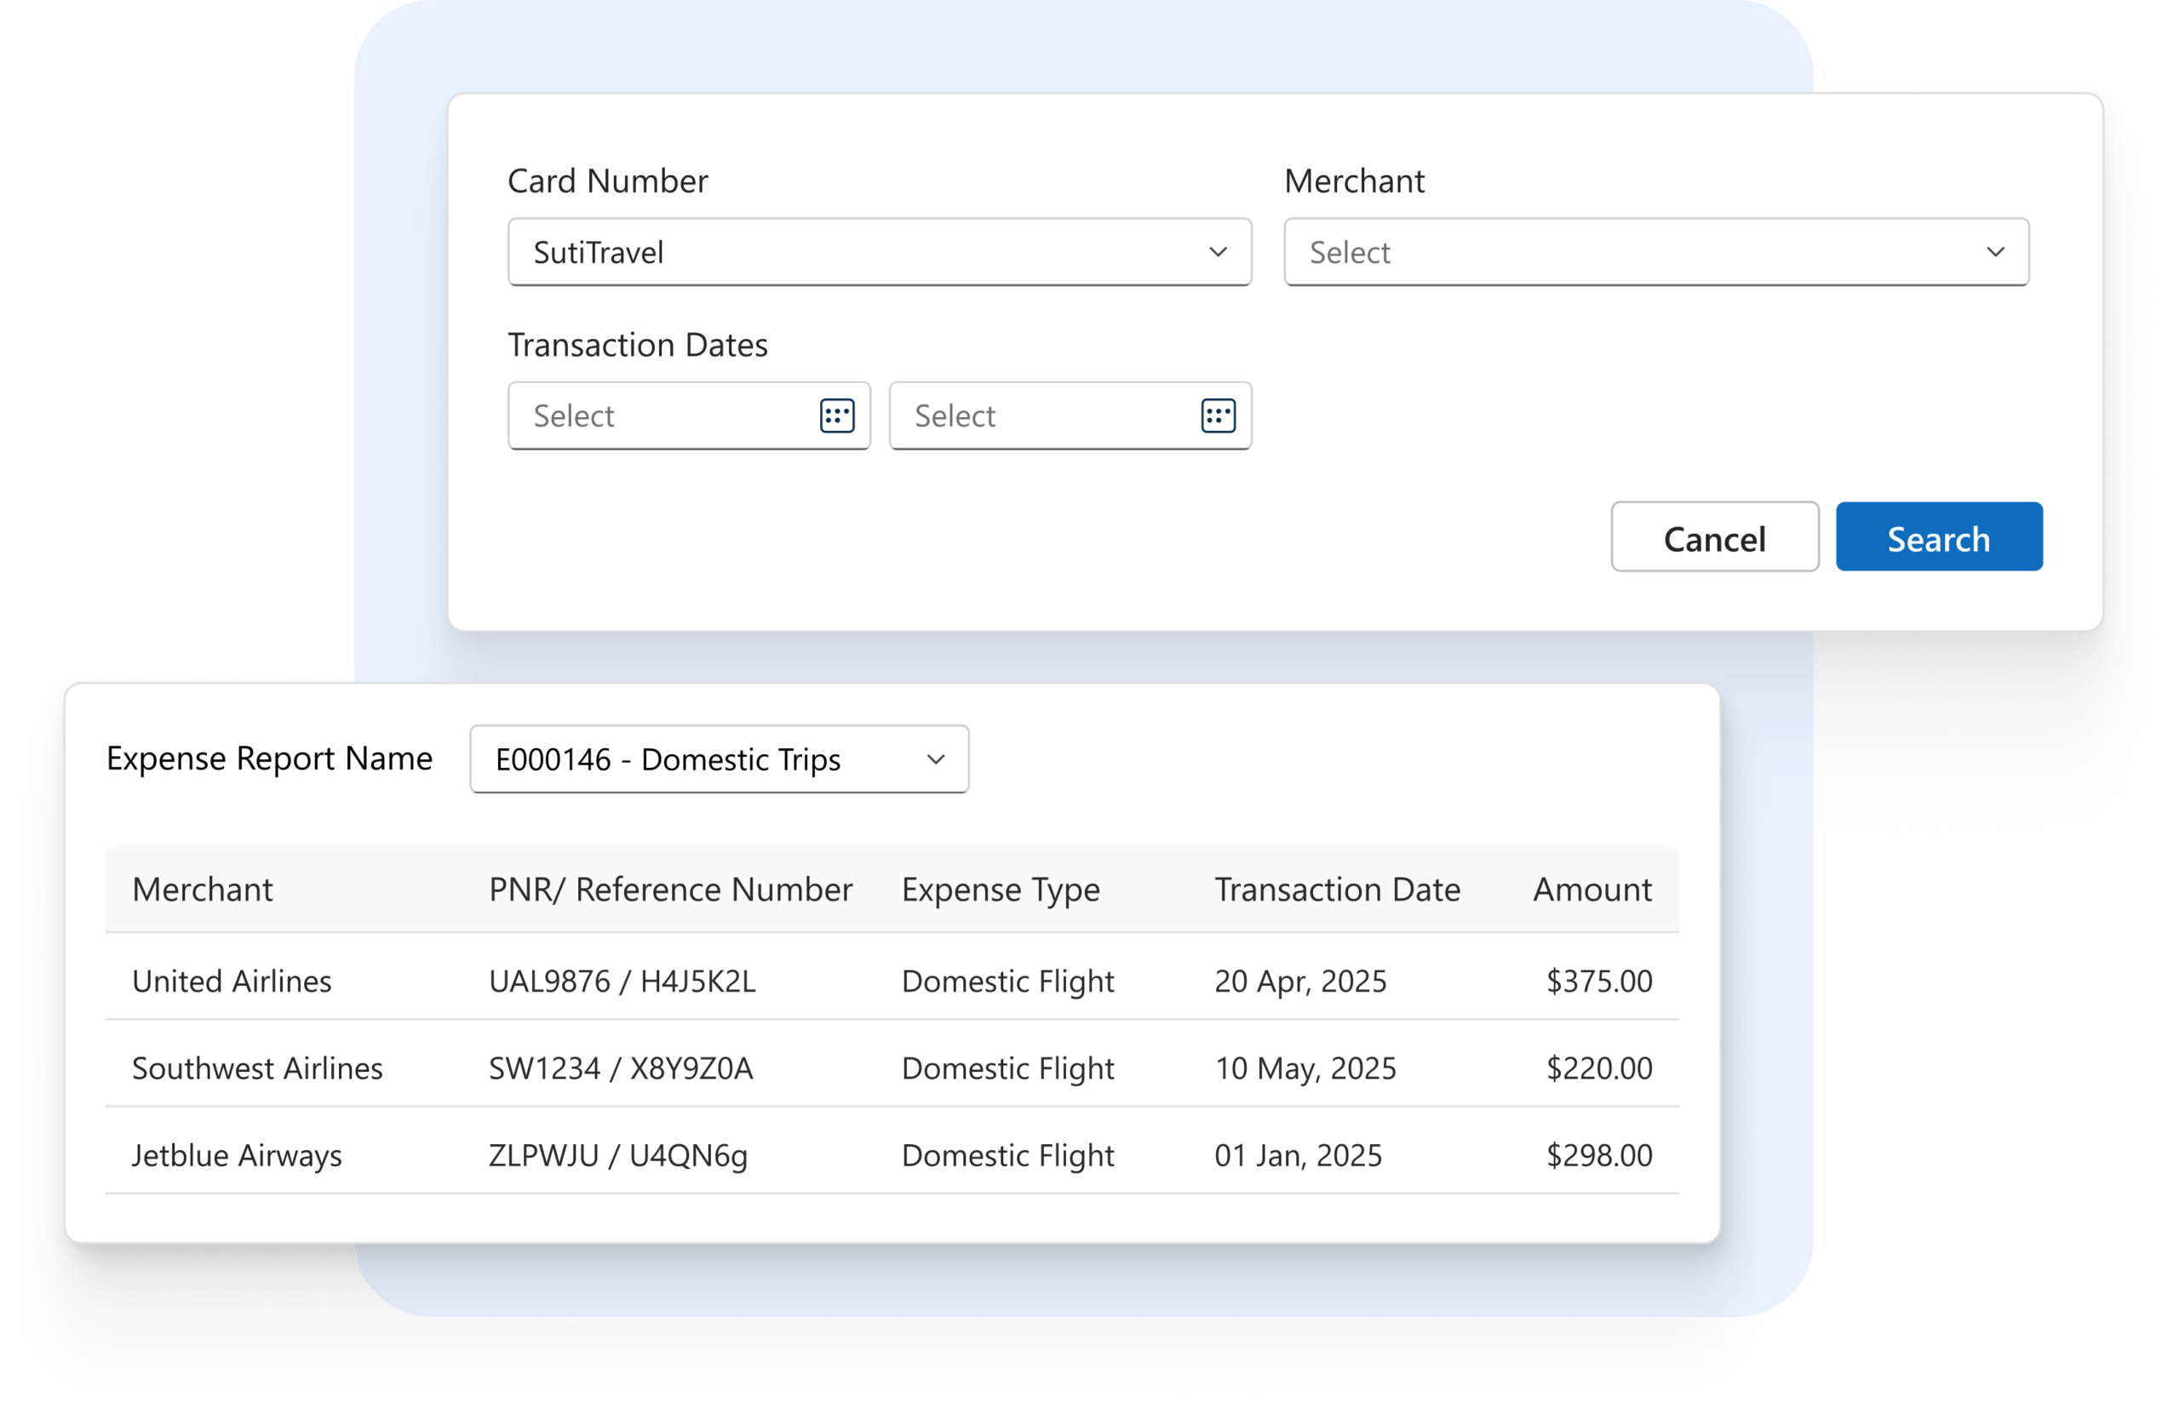Click the Merchant column header
2180x1414 pixels.
[x=203, y=890]
